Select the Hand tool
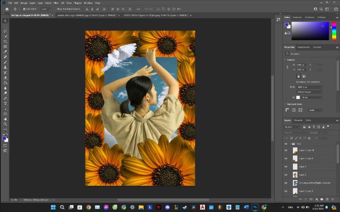This screenshot has height=212, width=340. 5,119
